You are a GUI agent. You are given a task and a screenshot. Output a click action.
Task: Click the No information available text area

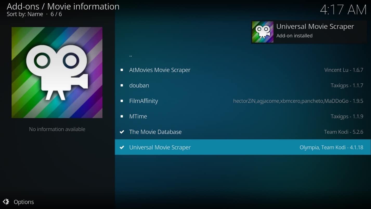click(57, 129)
